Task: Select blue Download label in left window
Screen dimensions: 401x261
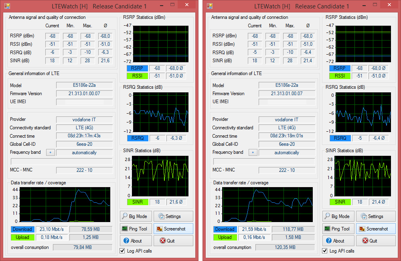Action: point(22,229)
